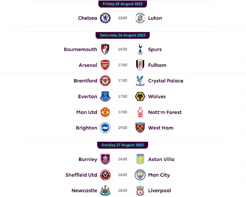Image resolution: width=246 pixels, height=197 pixels.
Task: Click the Luton Town crest
Action: click(140, 18)
